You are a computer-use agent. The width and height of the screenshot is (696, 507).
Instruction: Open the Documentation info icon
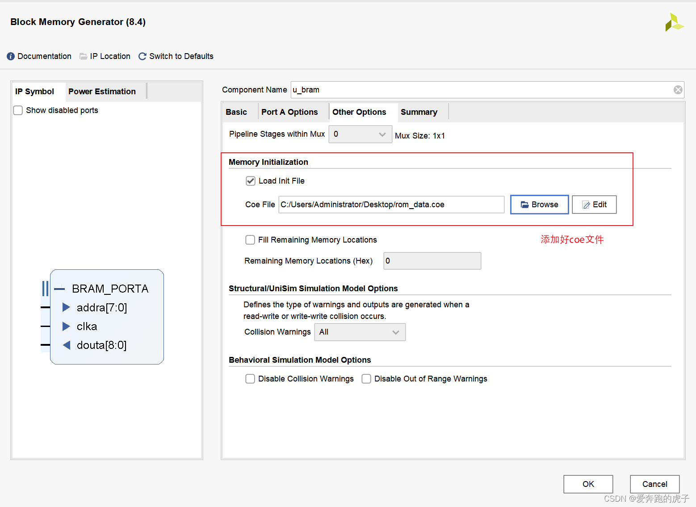[x=11, y=56]
